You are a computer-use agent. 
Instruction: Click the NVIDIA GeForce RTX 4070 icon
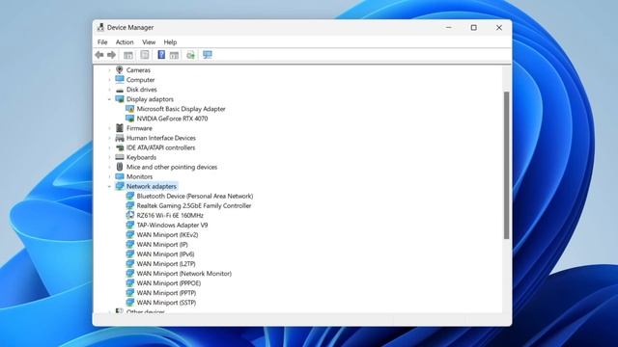pyautogui.click(x=129, y=119)
